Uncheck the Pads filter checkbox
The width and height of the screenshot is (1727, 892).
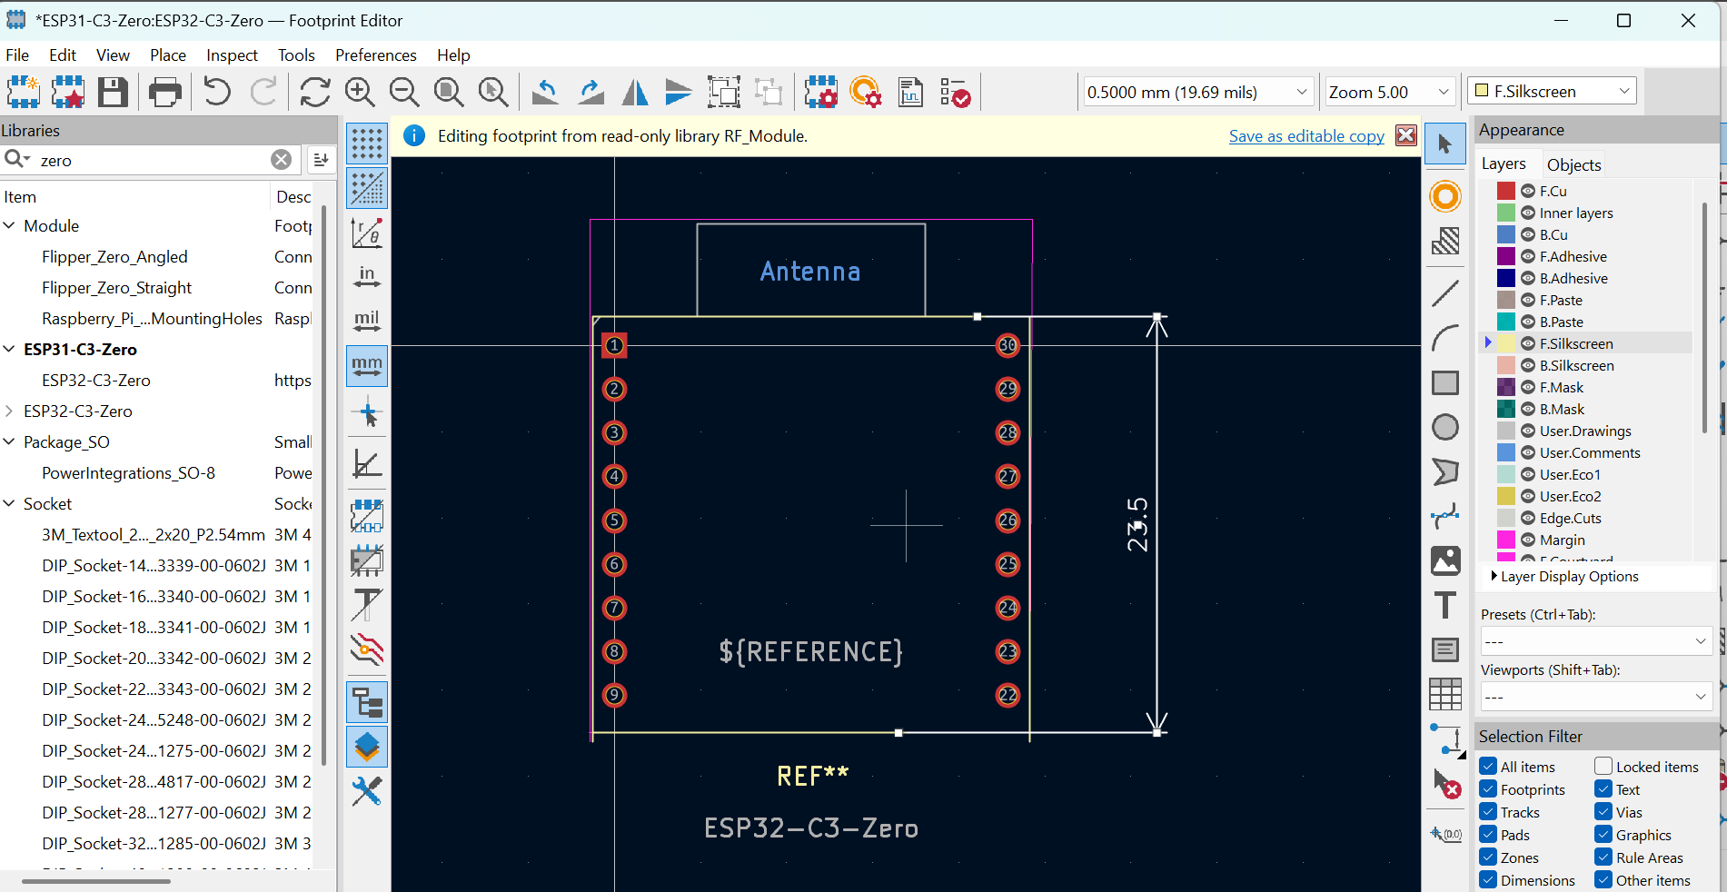pos(1488,835)
